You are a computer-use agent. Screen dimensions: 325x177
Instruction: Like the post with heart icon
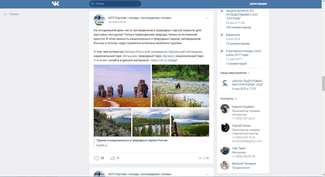click(96, 158)
